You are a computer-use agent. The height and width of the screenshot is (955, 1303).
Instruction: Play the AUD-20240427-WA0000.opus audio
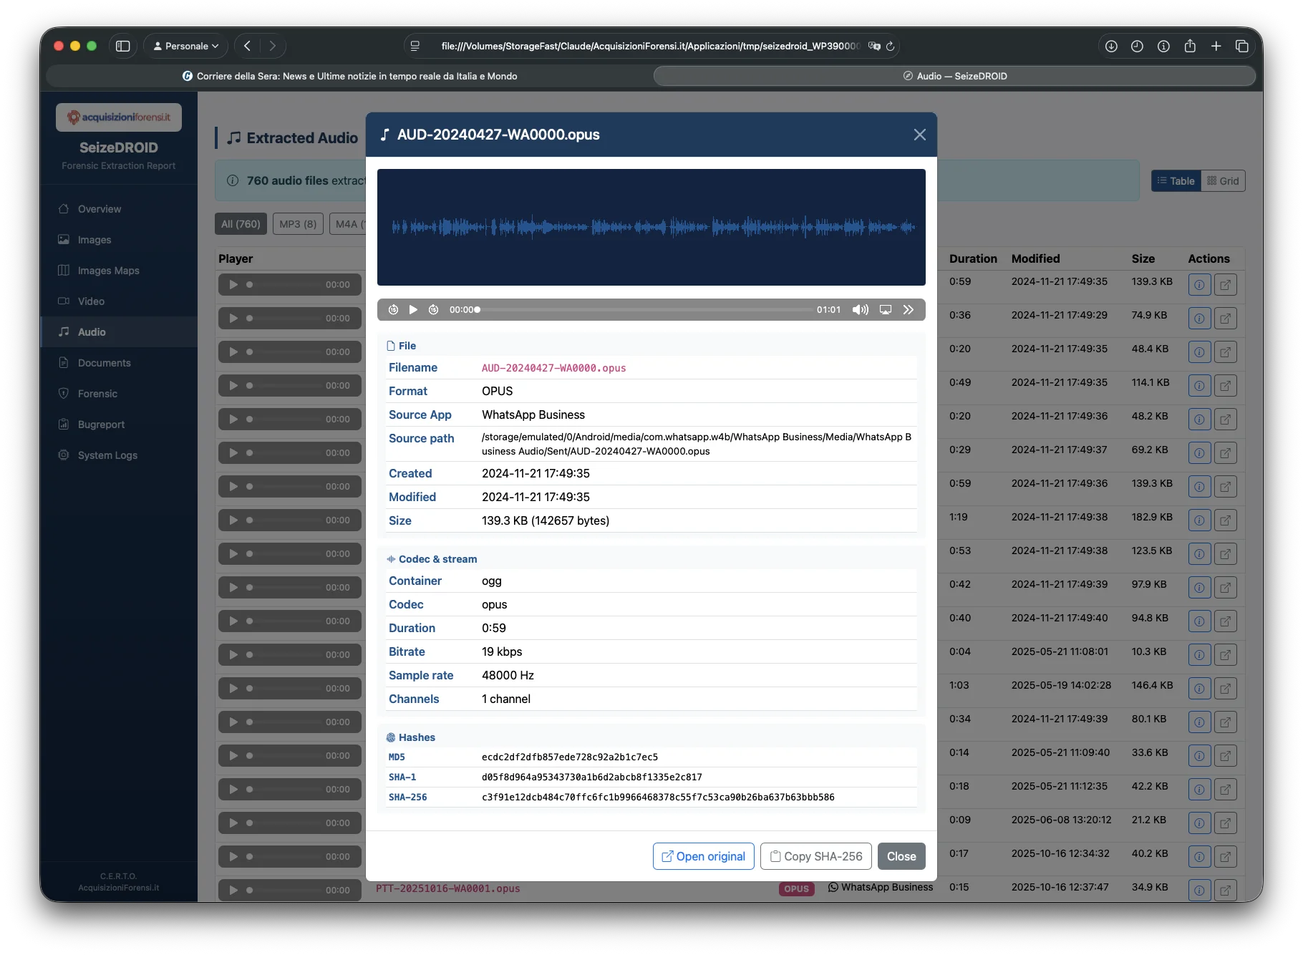[413, 309]
